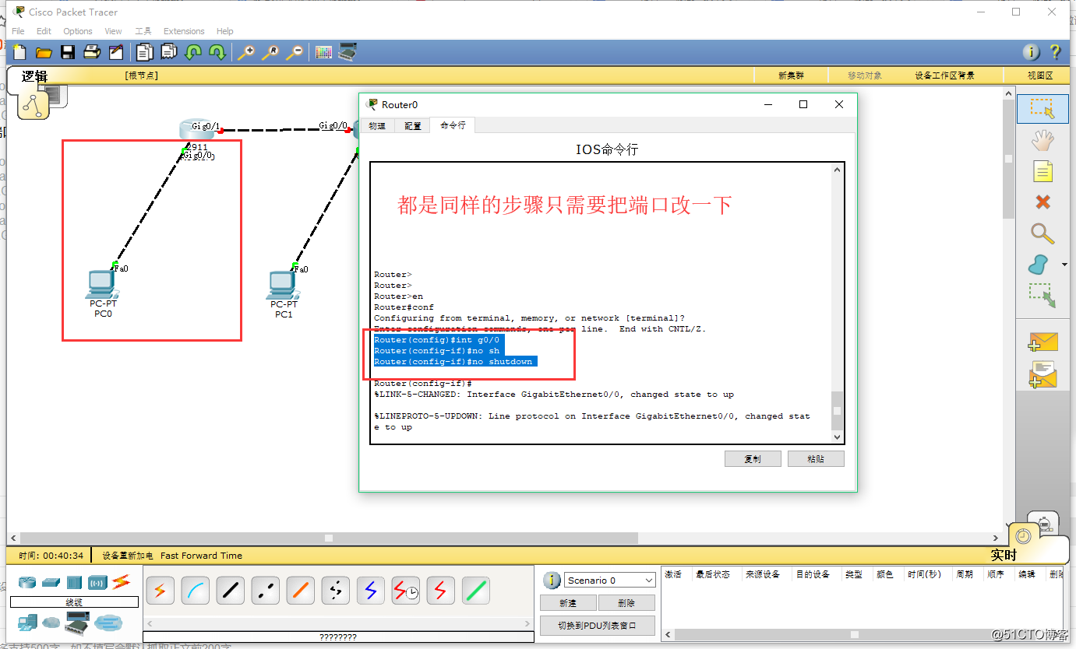Select the Inspect magnifier tool

1042,233
